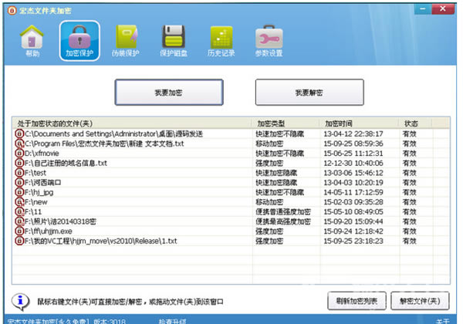
Task: Click lock icon beside F:\hj_jpg
Action: coord(19,192)
